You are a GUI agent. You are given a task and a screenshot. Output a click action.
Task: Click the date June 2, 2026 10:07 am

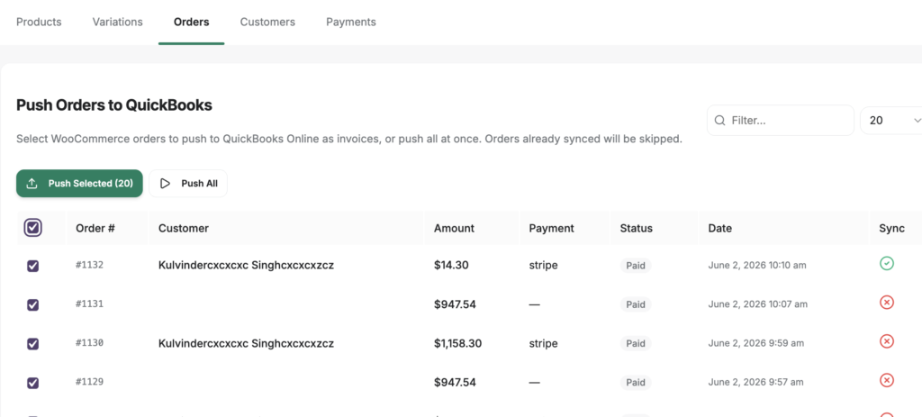click(758, 304)
